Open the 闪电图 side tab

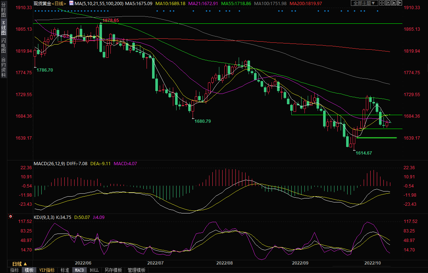[x=3, y=46]
